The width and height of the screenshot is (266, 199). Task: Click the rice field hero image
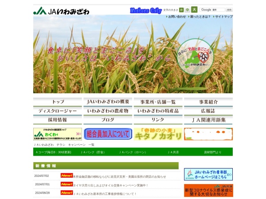tap(133, 54)
